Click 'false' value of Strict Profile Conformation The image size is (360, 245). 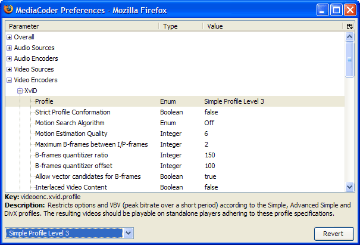tap(211, 112)
